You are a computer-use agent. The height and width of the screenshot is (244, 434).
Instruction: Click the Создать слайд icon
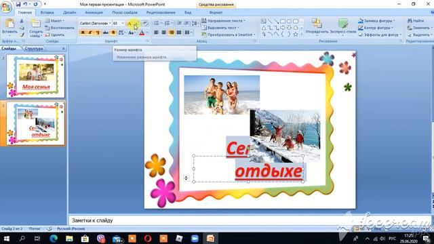pos(36,24)
